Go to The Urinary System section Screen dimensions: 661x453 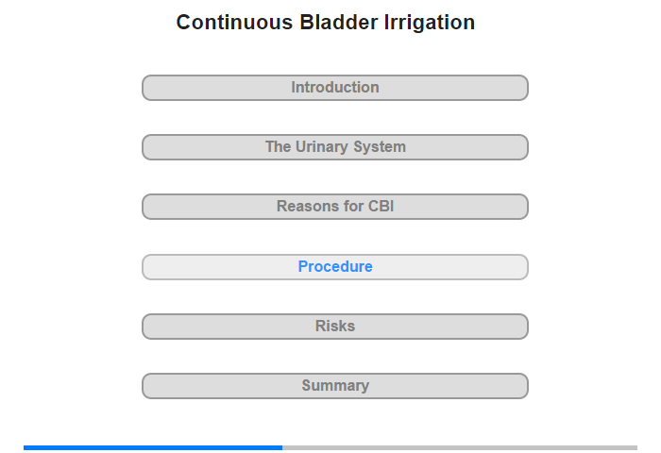coord(334,147)
